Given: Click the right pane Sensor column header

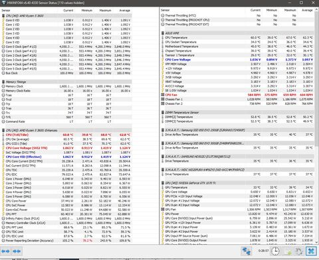Looking at the screenshot, I should (165, 10).
